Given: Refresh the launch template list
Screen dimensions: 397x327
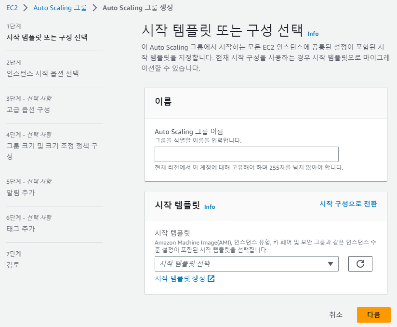Looking at the screenshot, I should tap(360, 264).
